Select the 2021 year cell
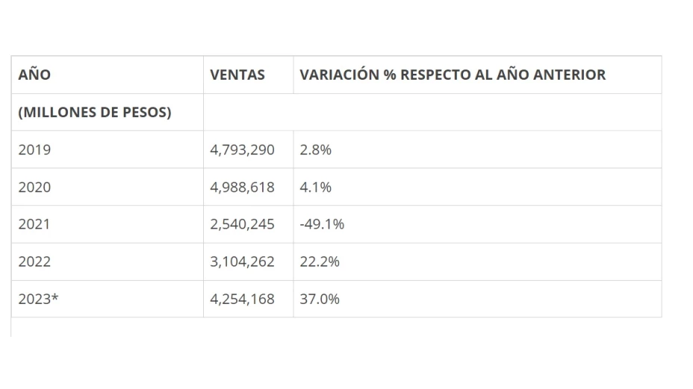This screenshot has width=693, height=389. [x=108, y=224]
